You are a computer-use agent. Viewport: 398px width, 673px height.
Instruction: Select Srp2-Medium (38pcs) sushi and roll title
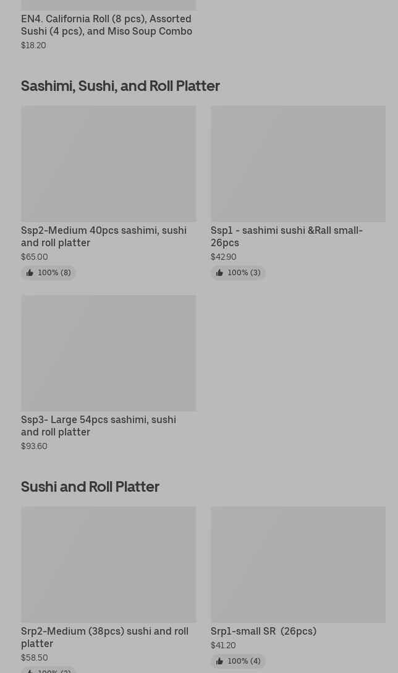click(x=104, y=637)
